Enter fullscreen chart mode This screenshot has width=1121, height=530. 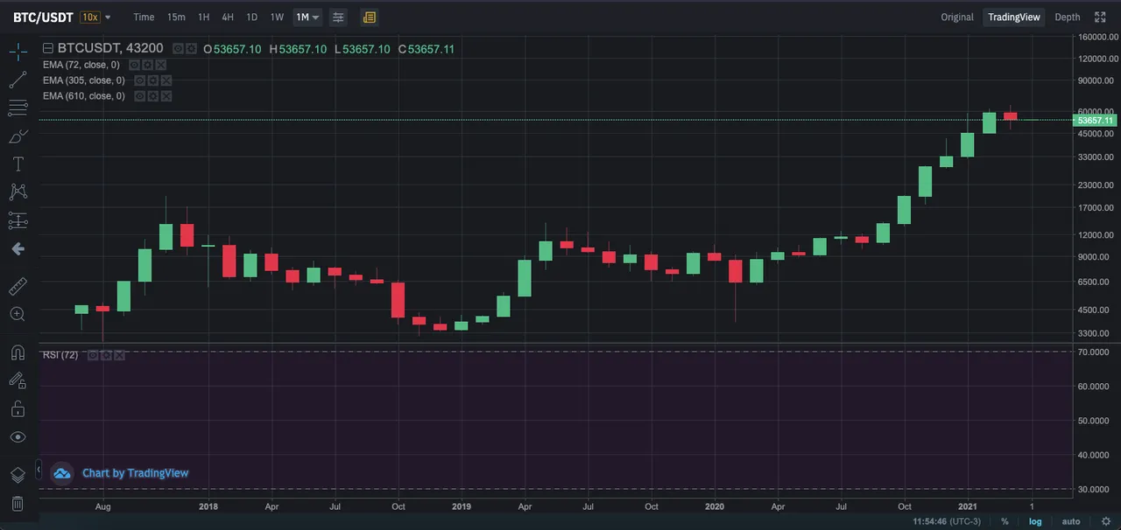coord(1100,17)
